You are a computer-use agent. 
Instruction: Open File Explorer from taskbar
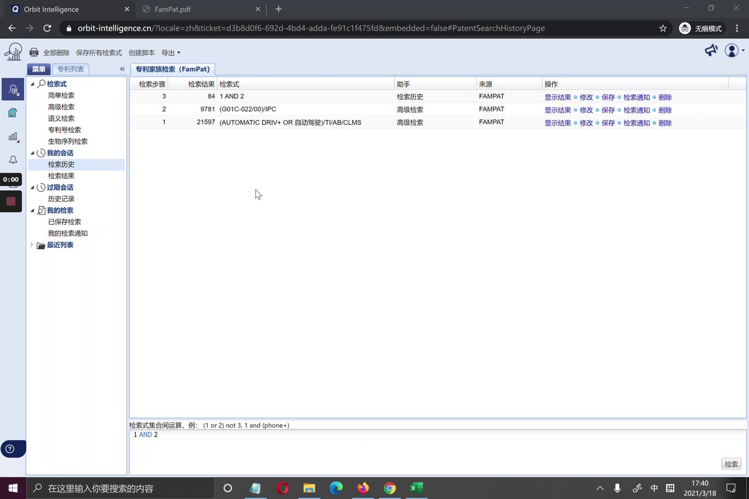(x=309, y=488)
